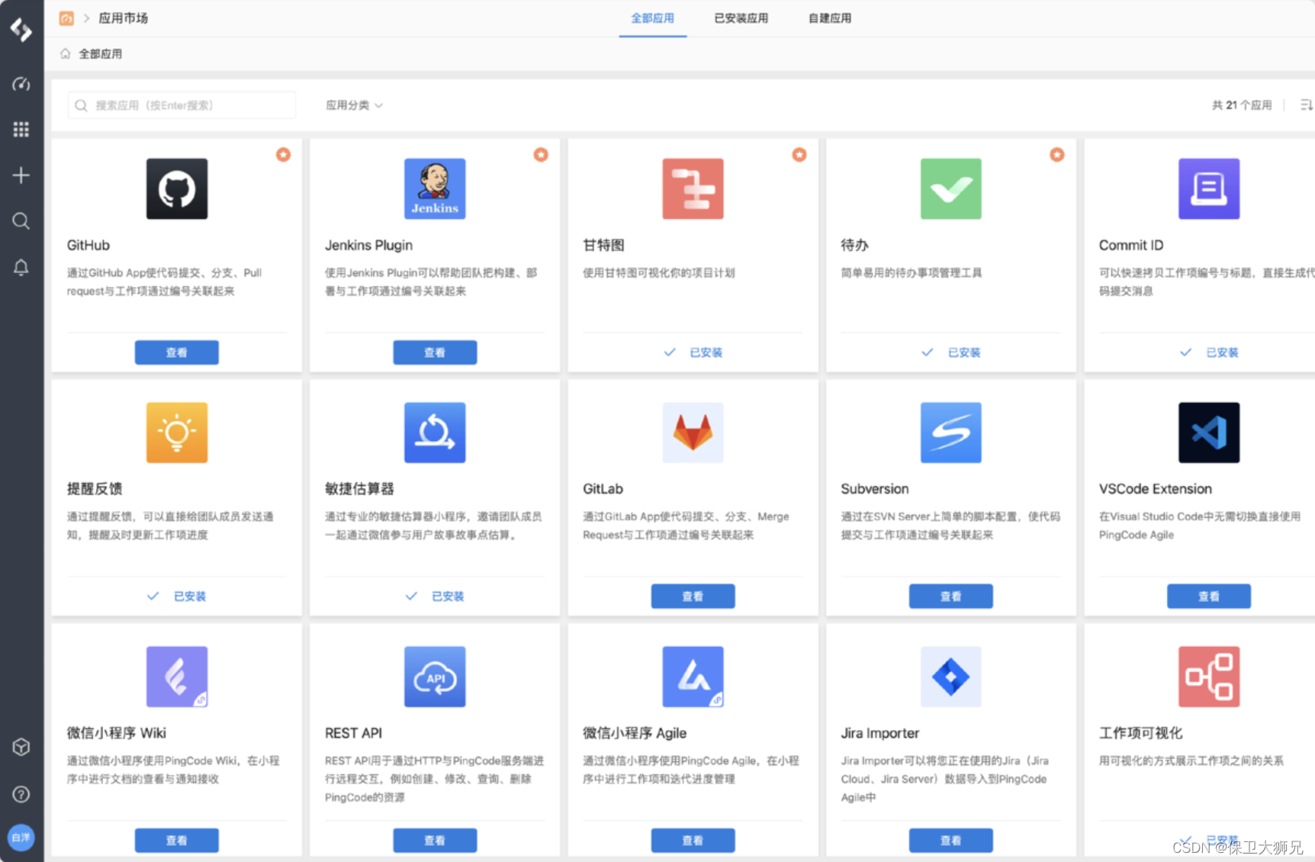Open the help question mark icon
Screen dimensions: 1315x862
coord(21,794)
